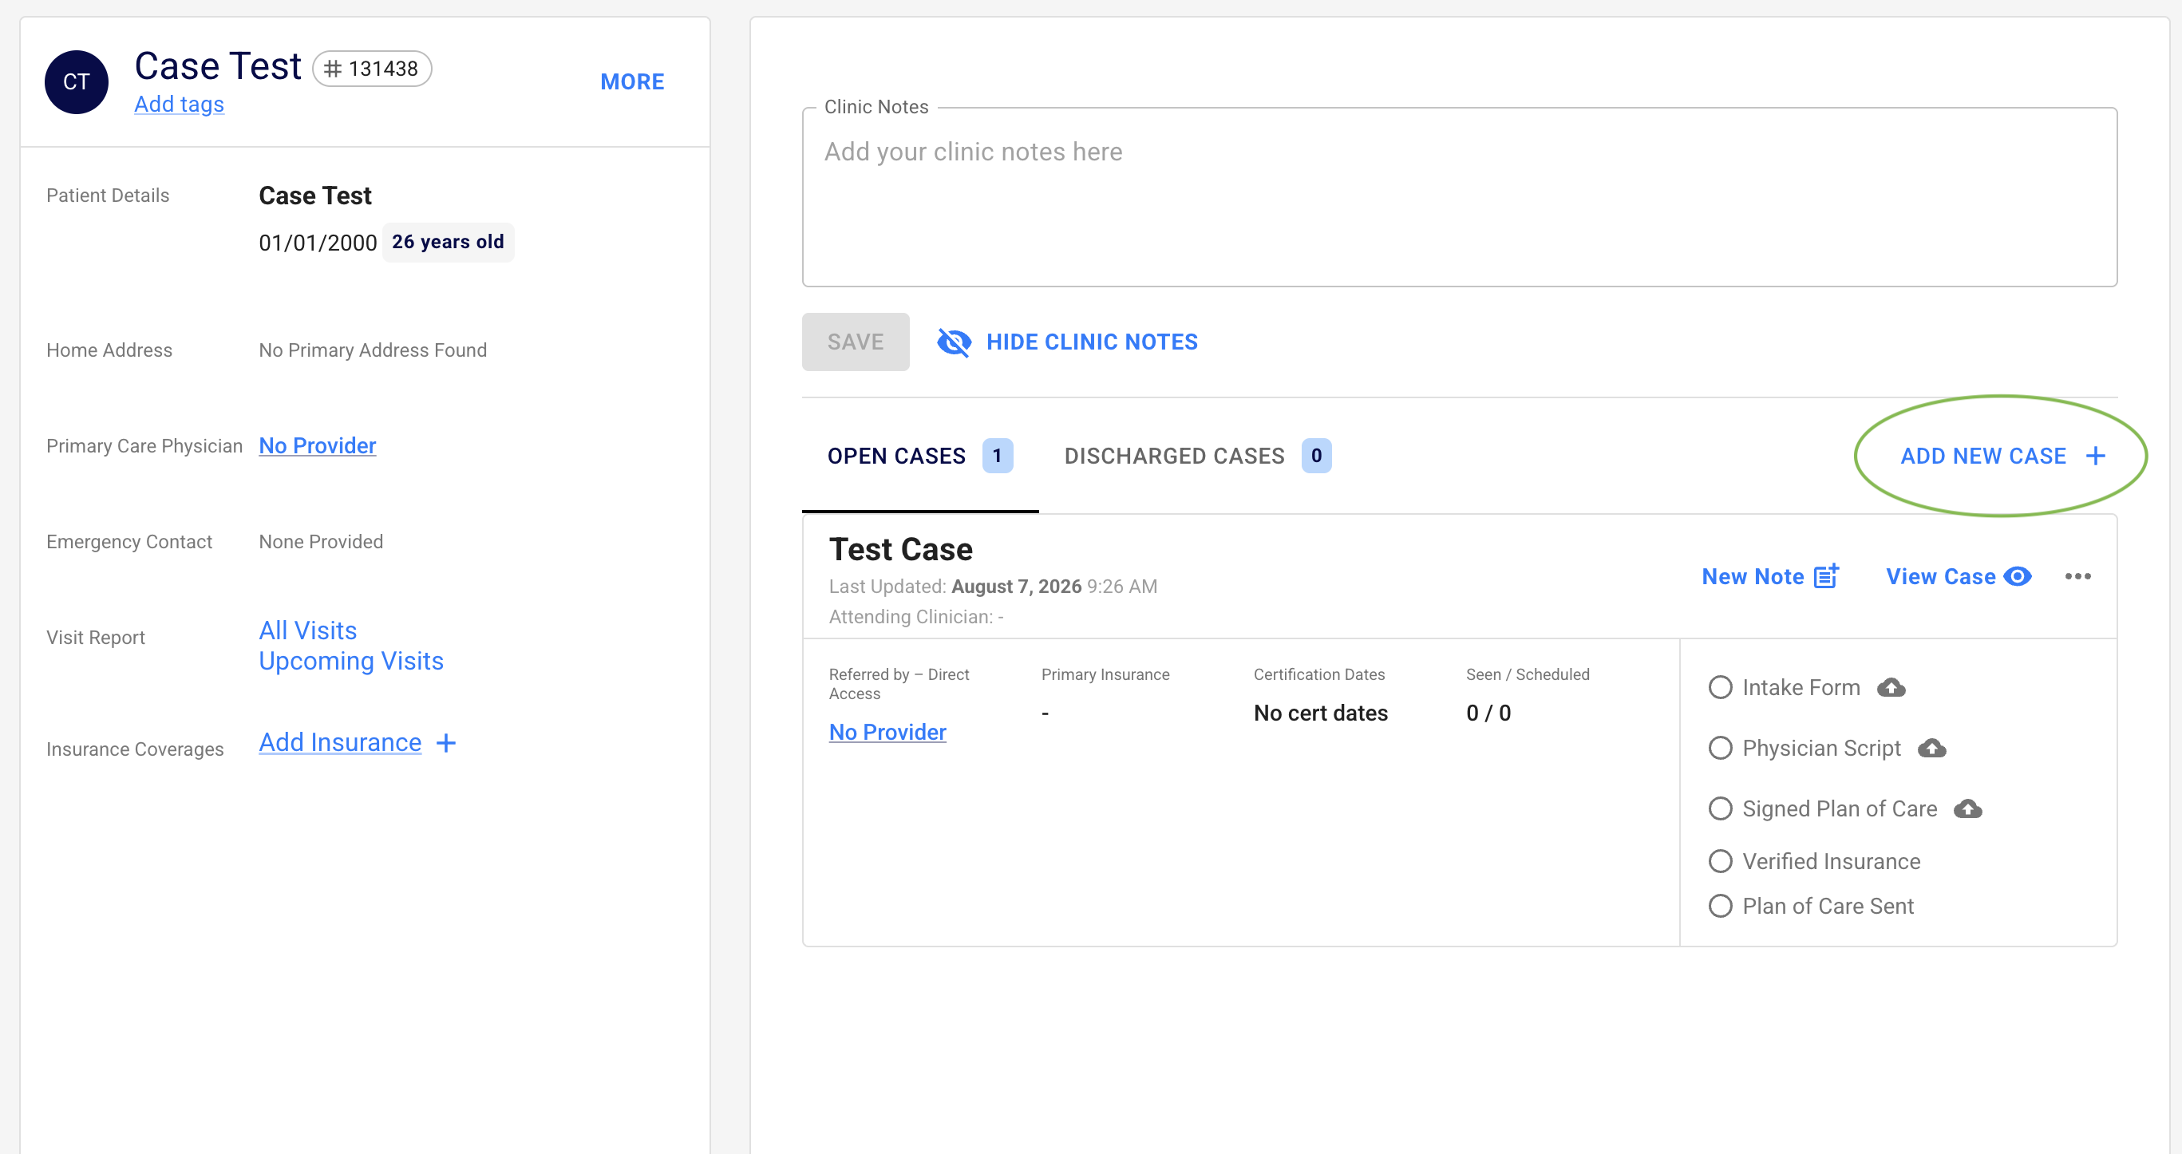Click the Open Cases count badge
Image resolution: width=2182 pixels, height=1154 pixels.
click(x=997, y=456)
